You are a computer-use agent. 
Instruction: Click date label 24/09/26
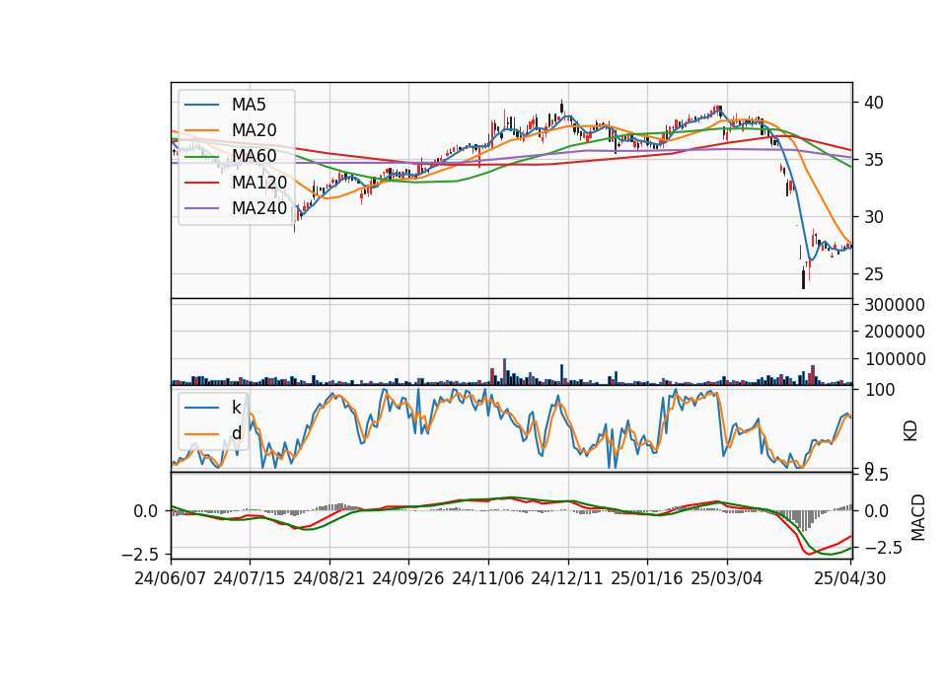(408, 578)
